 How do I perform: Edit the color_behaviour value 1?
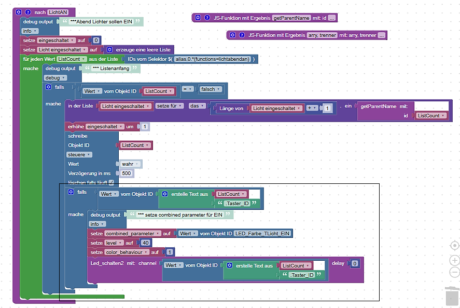pyautogui.click(x=170, y=252)
